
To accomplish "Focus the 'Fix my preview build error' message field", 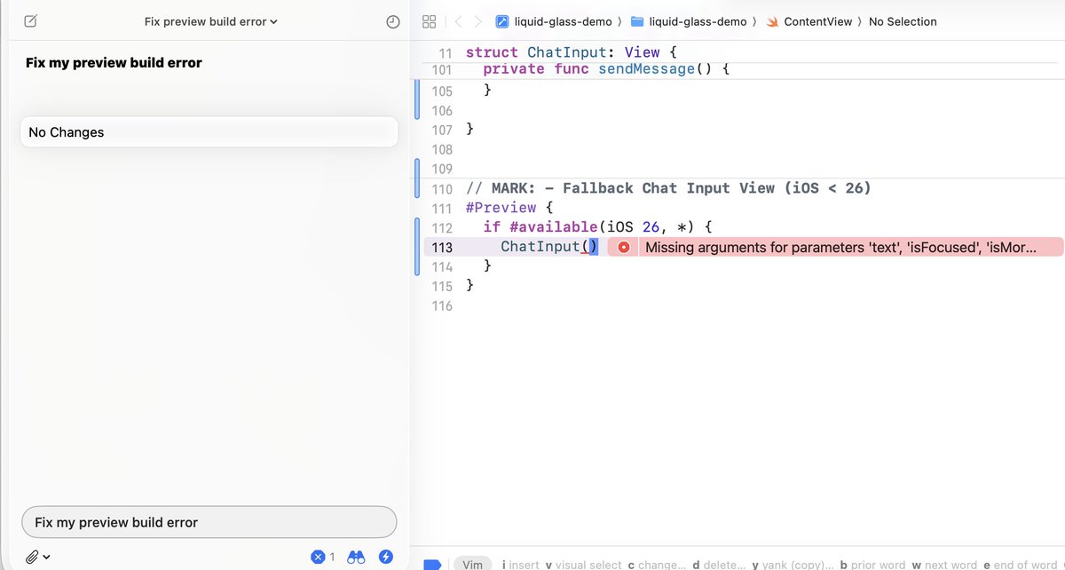I will (x=209, y=522).
